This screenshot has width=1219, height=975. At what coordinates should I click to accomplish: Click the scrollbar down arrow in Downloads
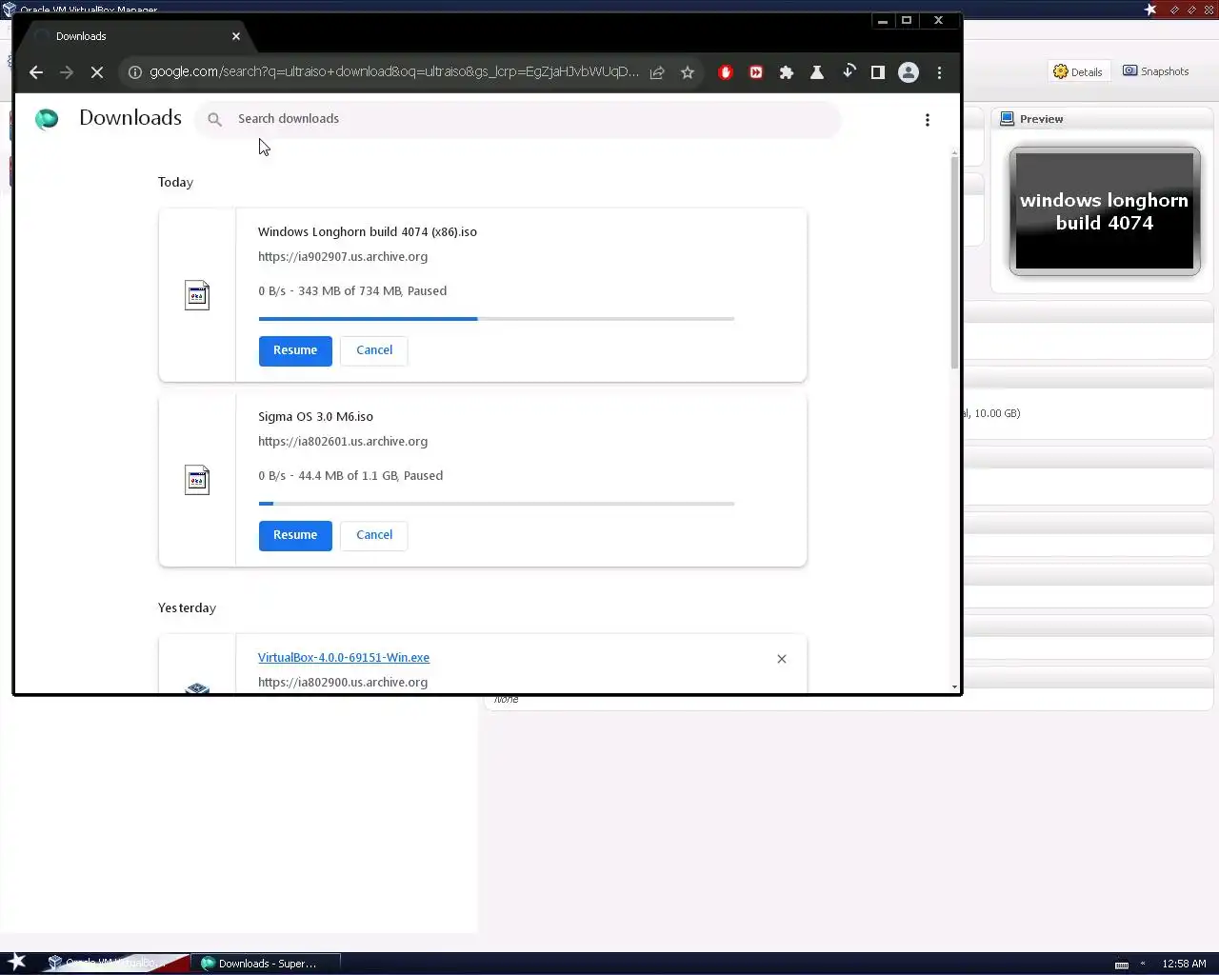point(954,686)
